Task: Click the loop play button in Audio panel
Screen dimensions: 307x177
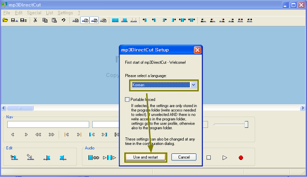Action: click(94, 158)
